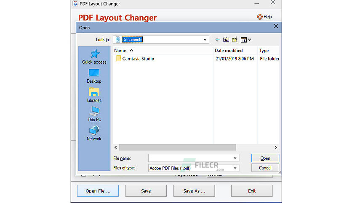
Task: Open the View Menu icon
Action: click(243, 40)
